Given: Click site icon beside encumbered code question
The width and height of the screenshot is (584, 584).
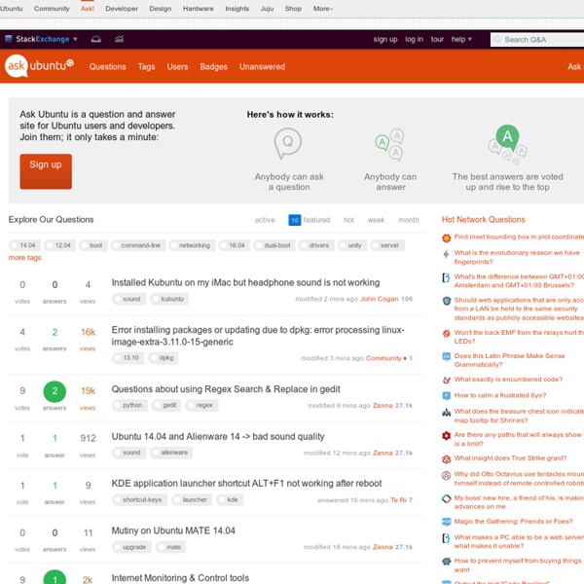Looking at the screenshot, I should (x=446, y=380).
